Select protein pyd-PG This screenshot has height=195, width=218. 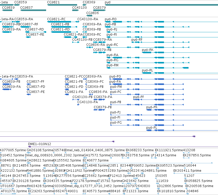point(116,123)
